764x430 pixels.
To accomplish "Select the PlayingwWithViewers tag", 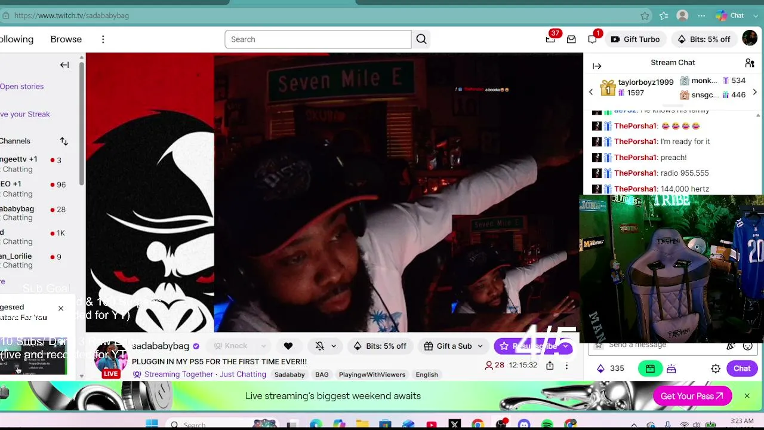I will point(372,374).
